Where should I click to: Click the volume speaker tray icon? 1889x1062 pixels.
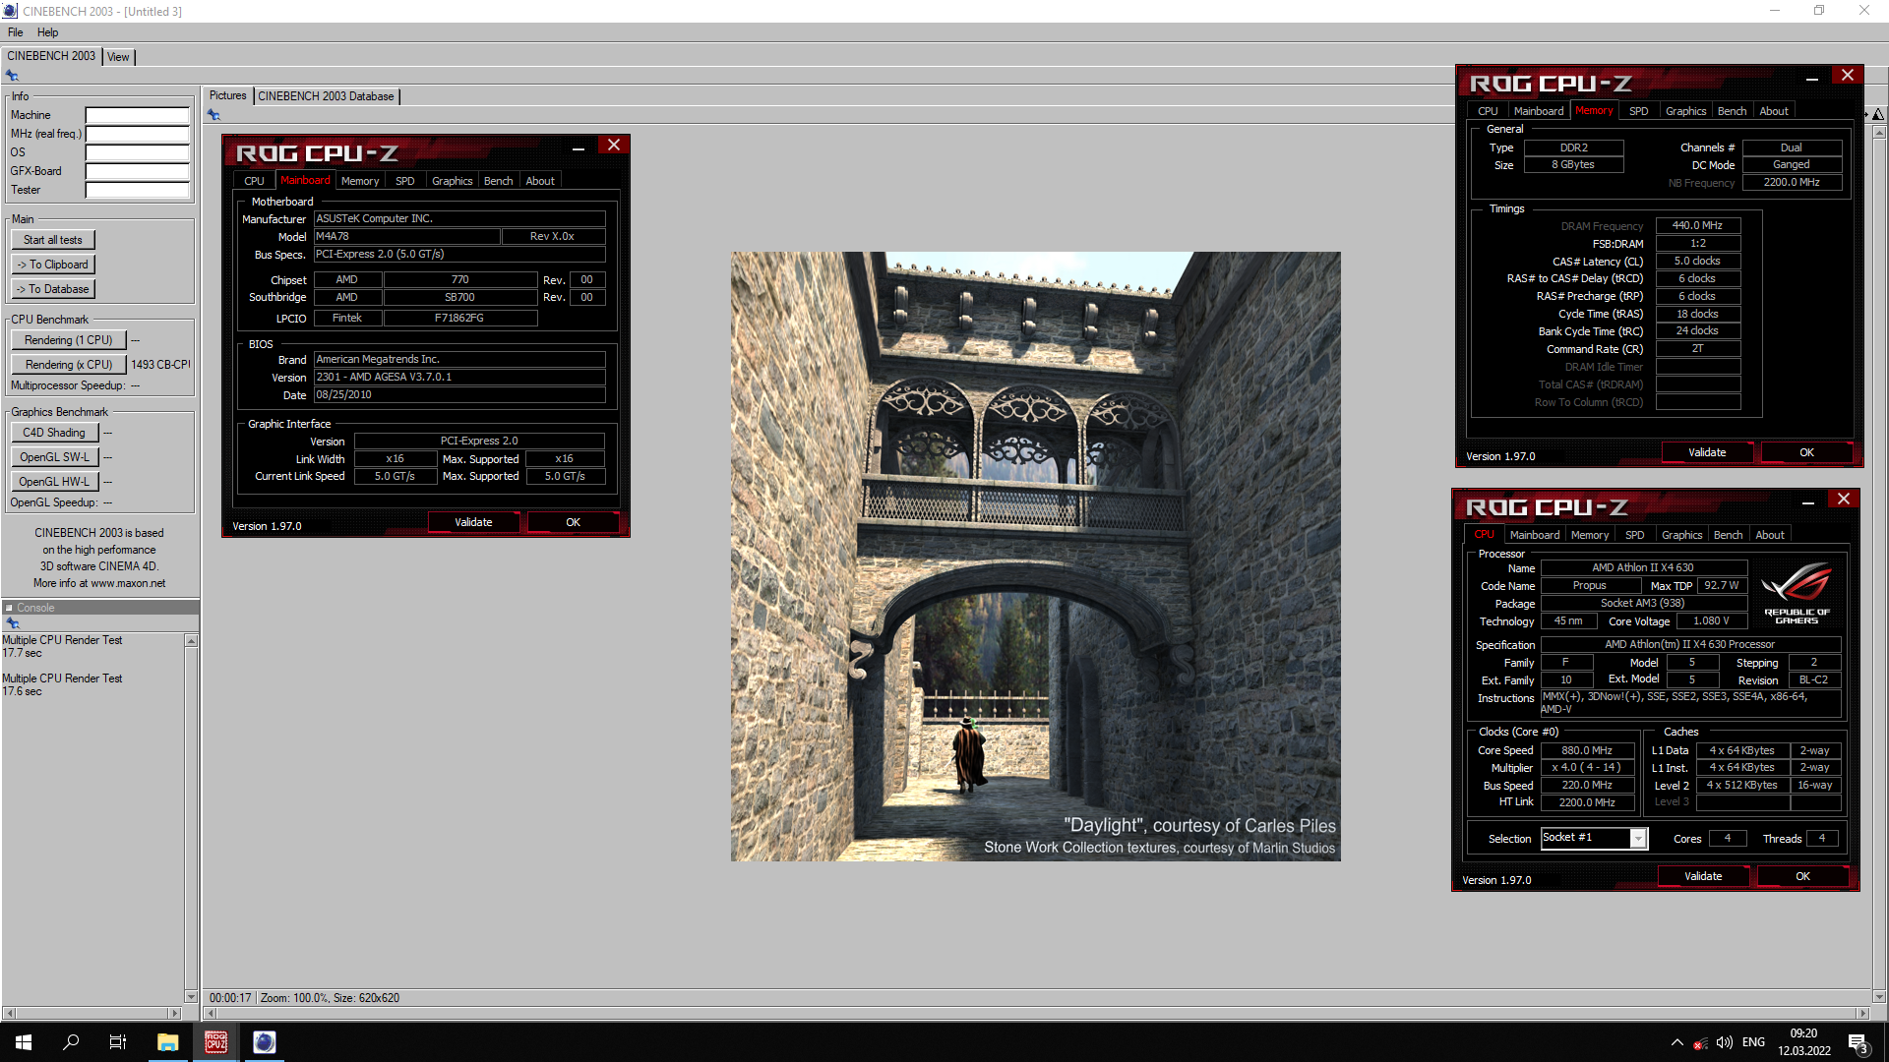[1724, 1042]
